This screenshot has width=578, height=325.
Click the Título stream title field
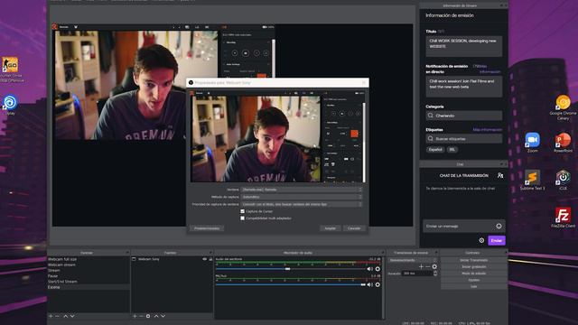pyautogui.click(x=463, y=46)
